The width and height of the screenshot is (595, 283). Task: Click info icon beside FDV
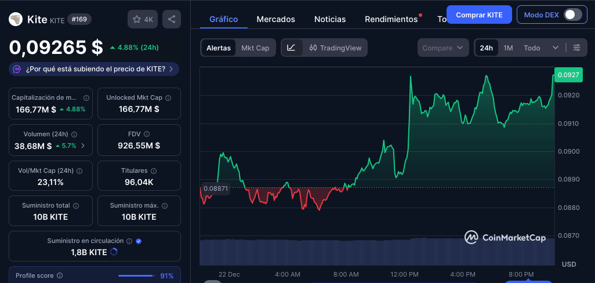[x=147, y=134]
